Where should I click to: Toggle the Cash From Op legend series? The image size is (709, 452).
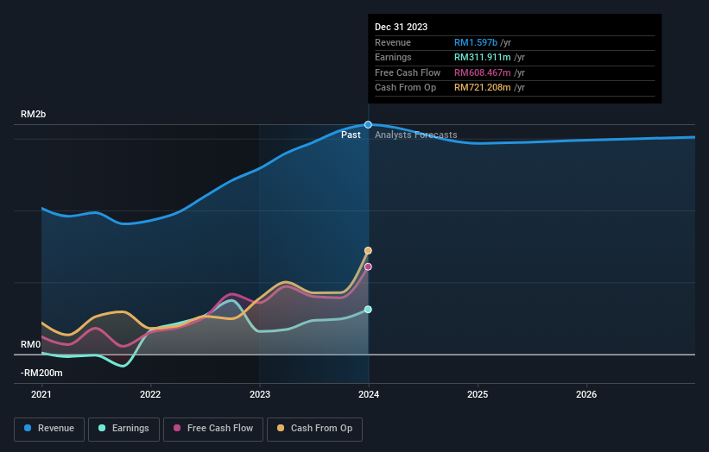tap(314, 429)
